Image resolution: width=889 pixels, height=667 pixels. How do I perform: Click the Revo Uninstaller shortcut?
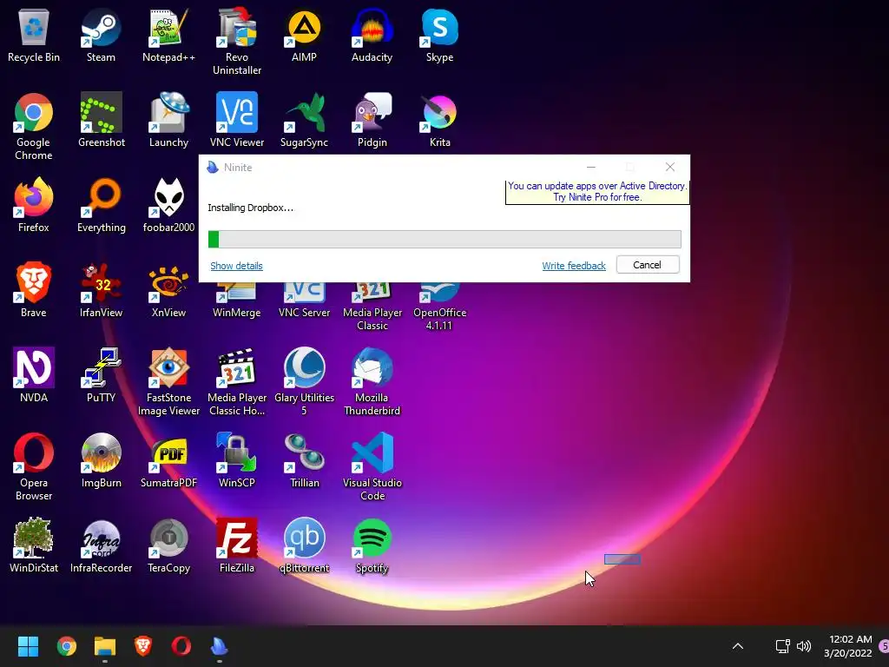236,42
